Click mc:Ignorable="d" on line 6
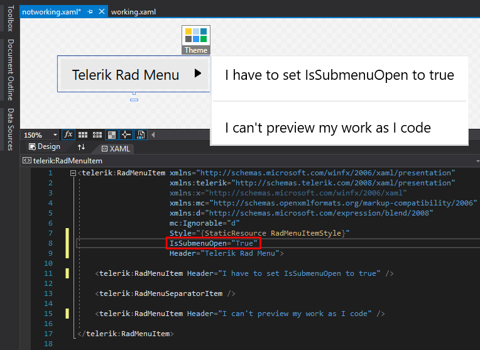The height and width of the screenshot is (350, 480). tap(204, 223)
